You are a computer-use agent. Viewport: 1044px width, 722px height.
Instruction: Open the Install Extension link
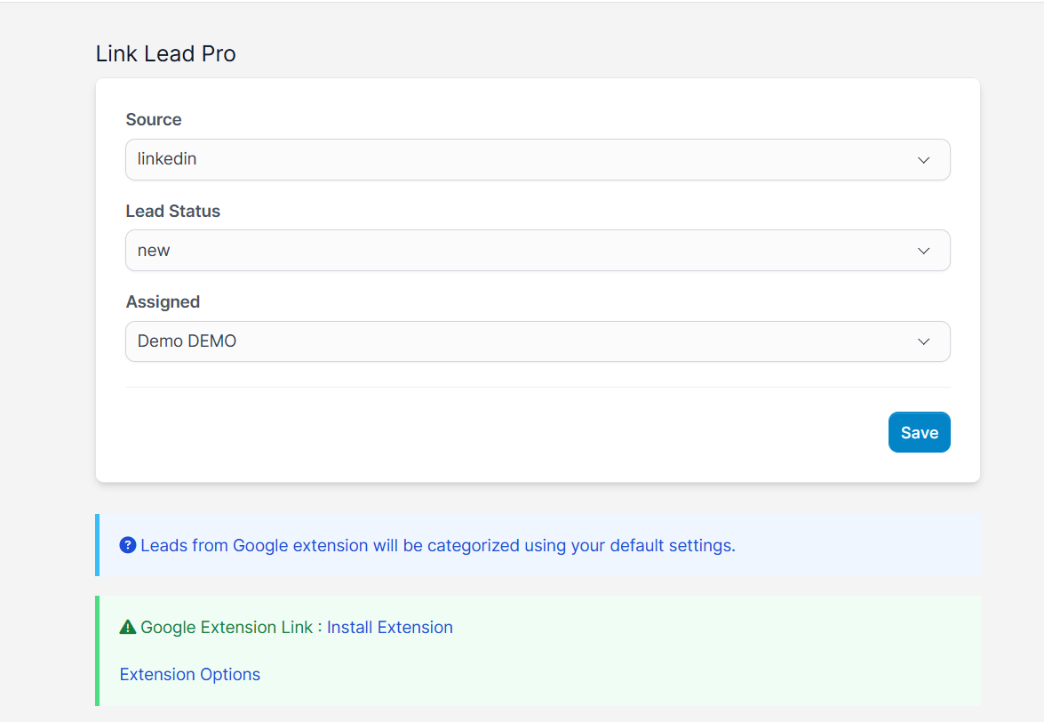coord(389,628)
